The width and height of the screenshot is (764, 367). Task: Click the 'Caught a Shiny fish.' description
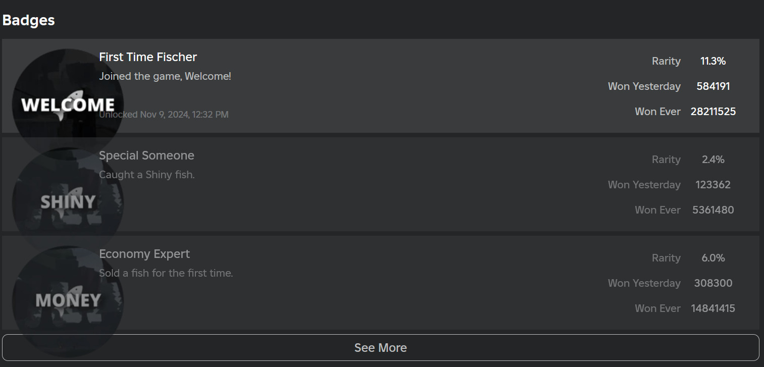pos(147,175)
